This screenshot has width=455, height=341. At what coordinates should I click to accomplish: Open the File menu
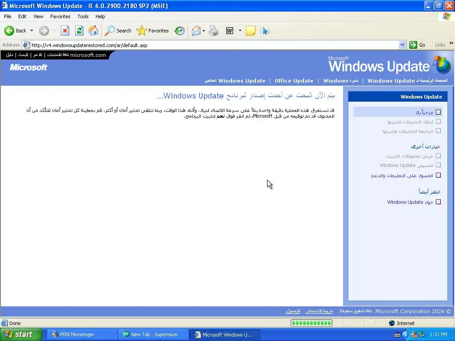[x=8, y=16]
